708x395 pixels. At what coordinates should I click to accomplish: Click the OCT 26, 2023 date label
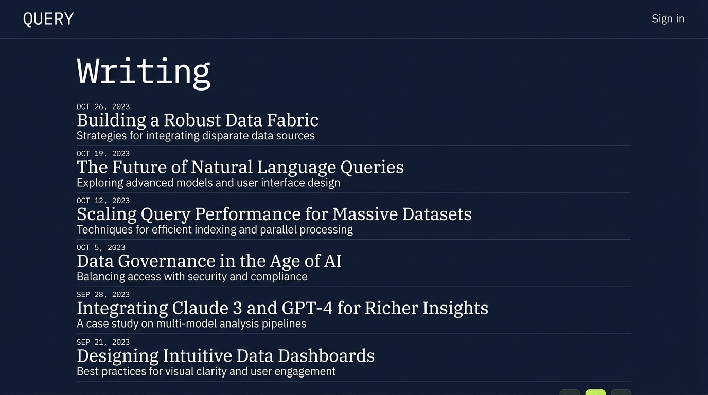tap(103, 106)
